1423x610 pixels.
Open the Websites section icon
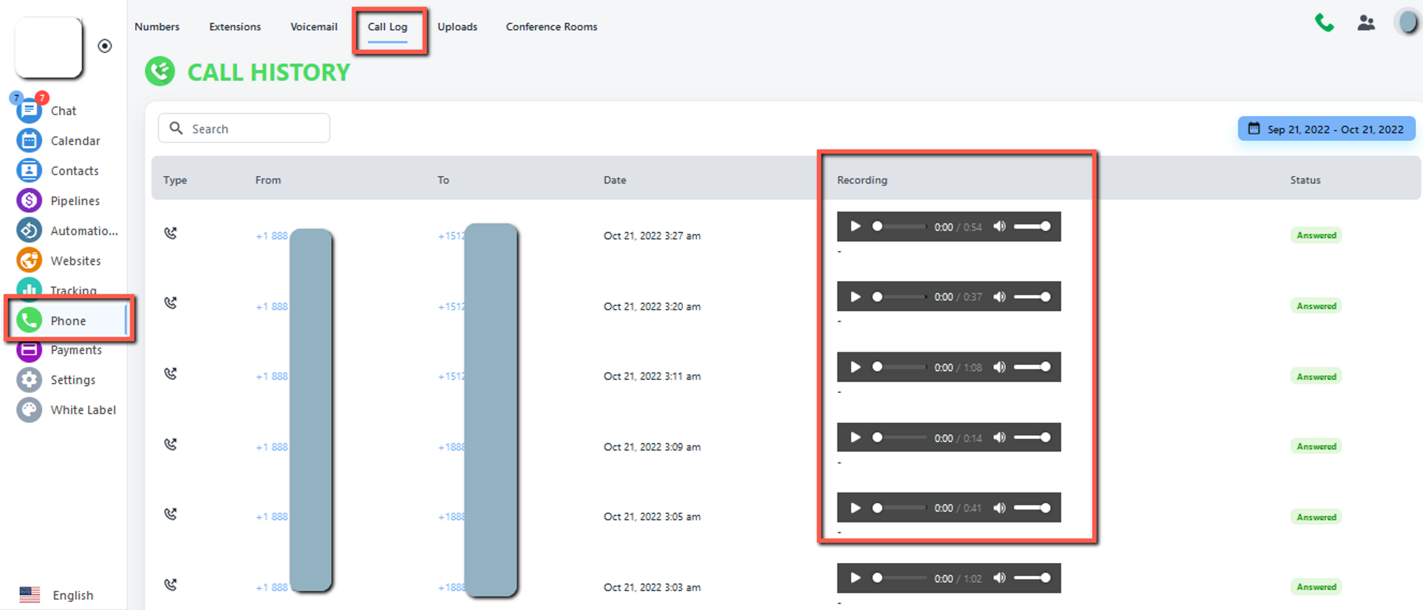pos(29,261)
